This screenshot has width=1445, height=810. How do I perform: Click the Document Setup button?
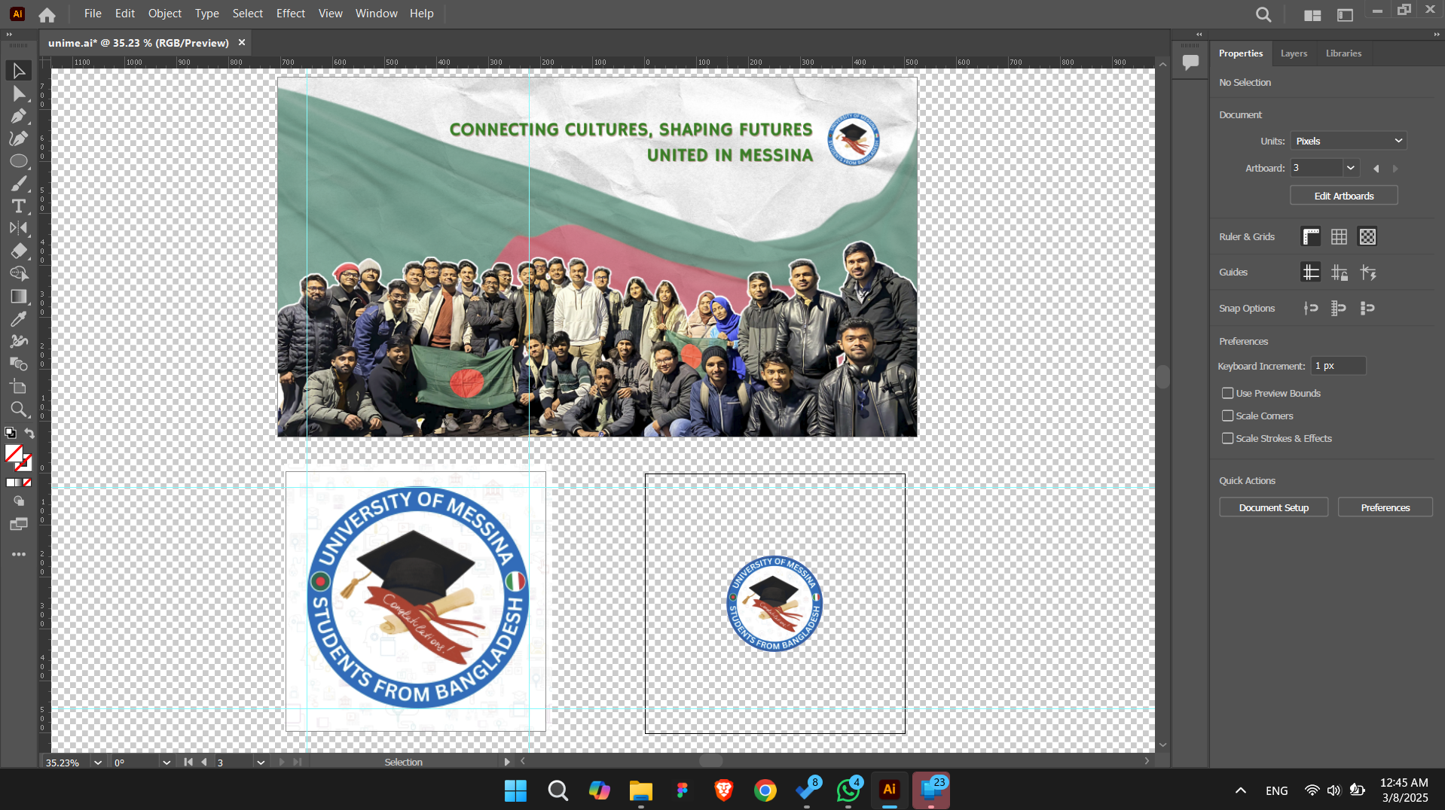[x=1273, y=507]
